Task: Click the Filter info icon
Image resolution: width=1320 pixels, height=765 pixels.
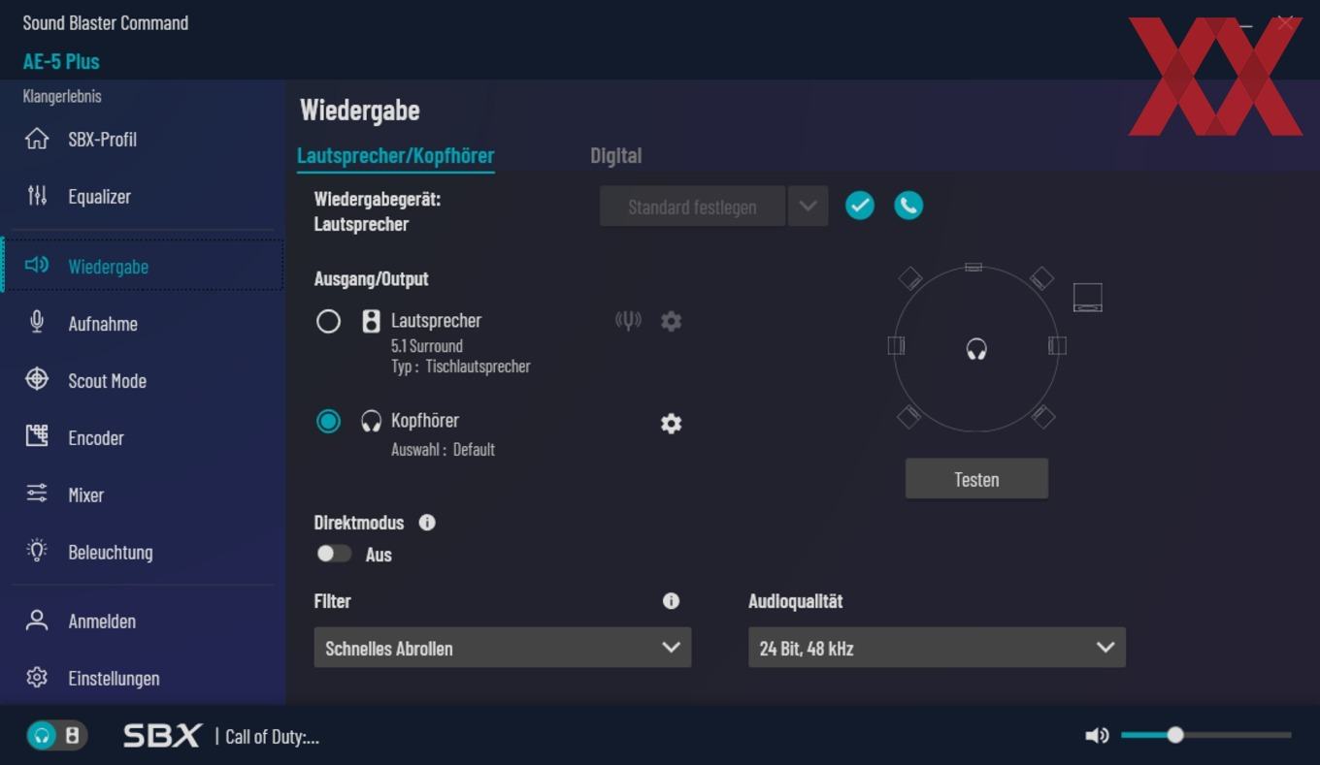Action: (x=671, y=601)
